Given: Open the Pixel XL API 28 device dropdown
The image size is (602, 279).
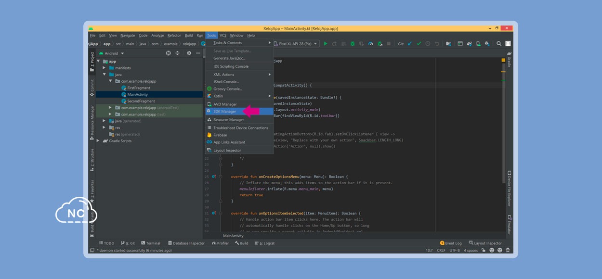Looking at the screenshot, I should (296, 44).
